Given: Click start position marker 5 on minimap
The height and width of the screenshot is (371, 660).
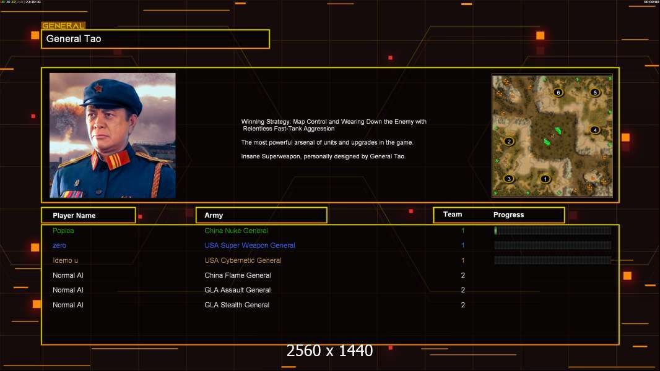Looking at the screenshot, I should (x=595, y=92).
